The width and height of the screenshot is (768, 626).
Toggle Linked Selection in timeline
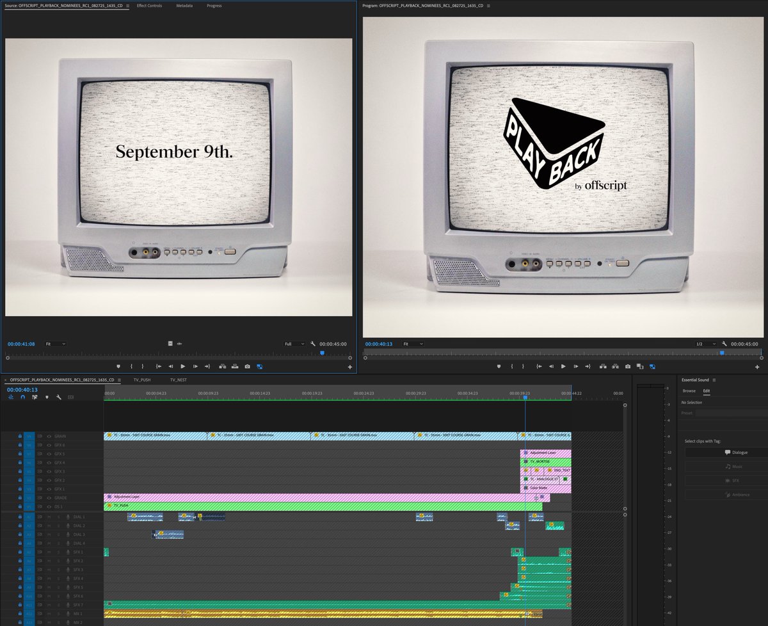[x=35, y=397]
